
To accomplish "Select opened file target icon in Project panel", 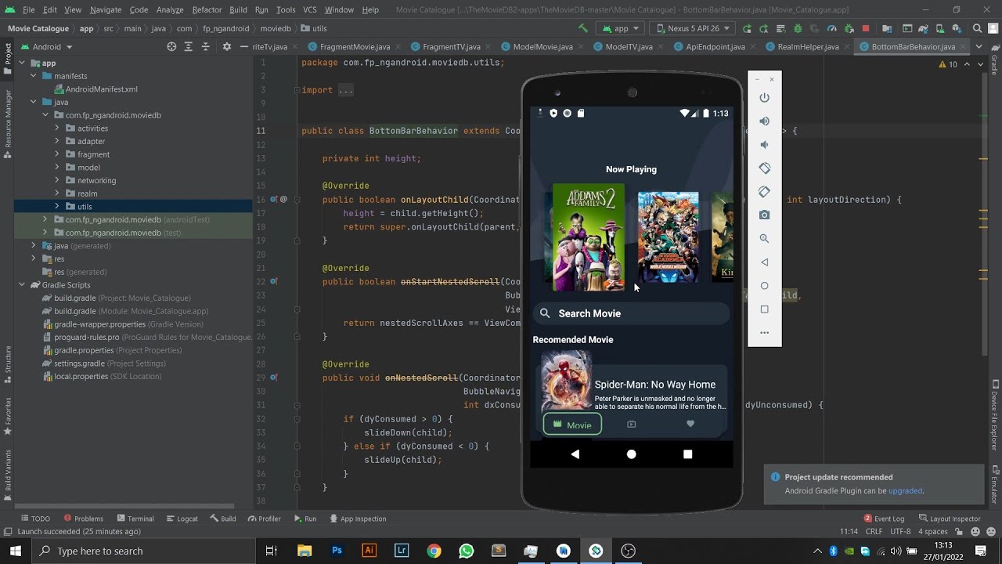I will click(x=171, y=46).
